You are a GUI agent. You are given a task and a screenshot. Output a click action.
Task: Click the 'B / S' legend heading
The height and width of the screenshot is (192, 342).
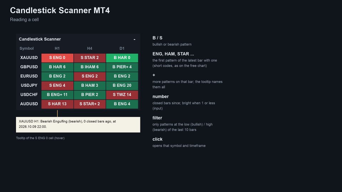click(x=157, y=38)
